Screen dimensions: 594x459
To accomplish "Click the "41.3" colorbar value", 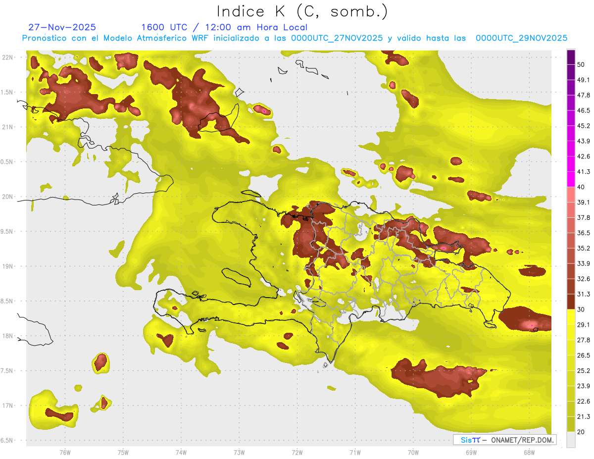I will point(584,172).
